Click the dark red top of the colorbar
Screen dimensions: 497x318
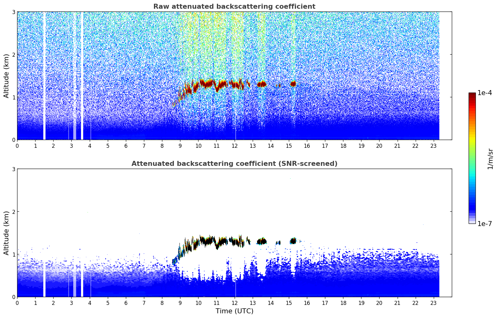[472, 94]
